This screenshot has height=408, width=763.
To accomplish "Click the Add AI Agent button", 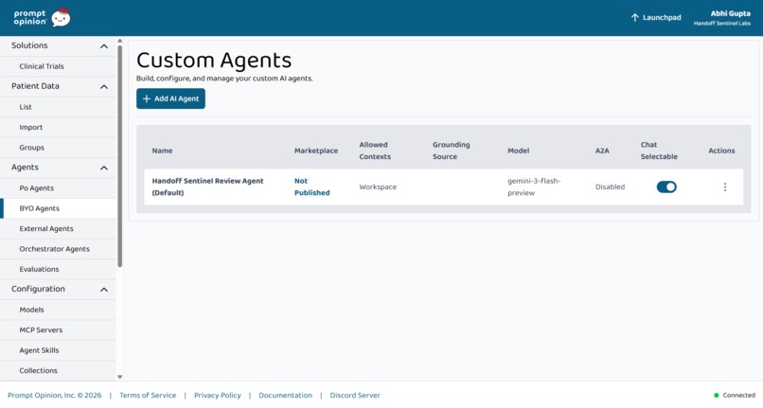I will pos(170,98).
